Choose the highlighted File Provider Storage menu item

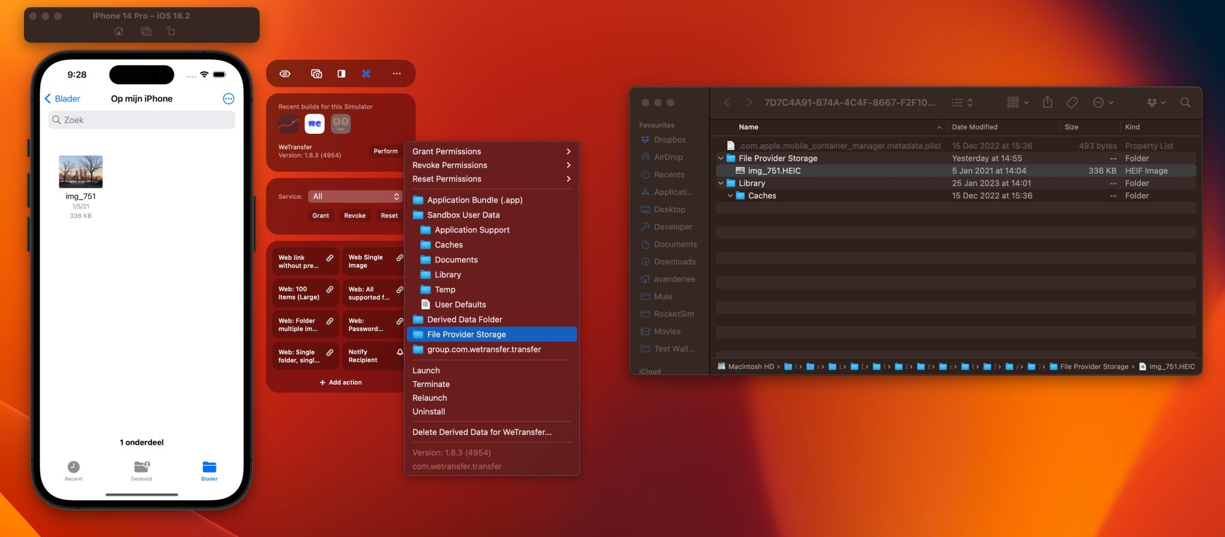point(492,335)
